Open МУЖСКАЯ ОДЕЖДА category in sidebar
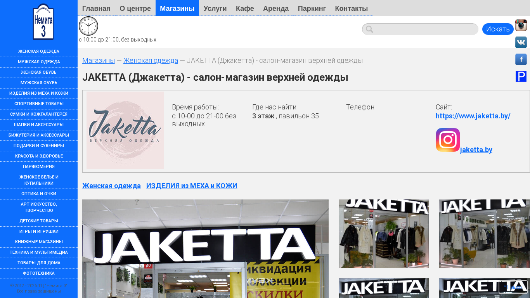The image size is (530, 298). [39, 62]
